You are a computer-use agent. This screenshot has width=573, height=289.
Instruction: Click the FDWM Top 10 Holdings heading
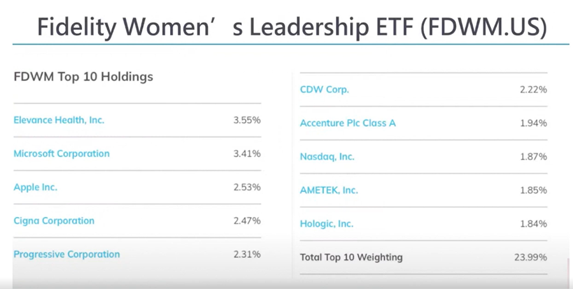(x=83, y=76)
